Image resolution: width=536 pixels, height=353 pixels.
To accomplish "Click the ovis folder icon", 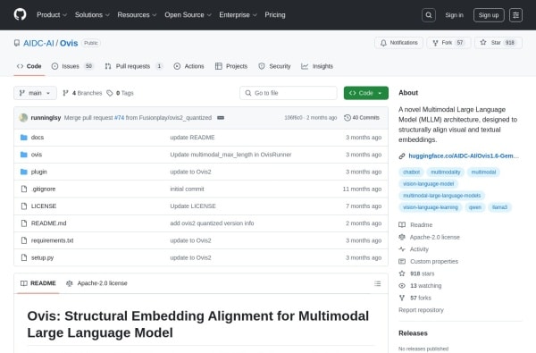I will click(23, 155).
